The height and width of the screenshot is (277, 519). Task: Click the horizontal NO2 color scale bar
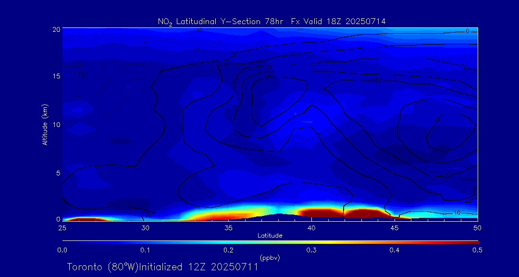[271, 242]
